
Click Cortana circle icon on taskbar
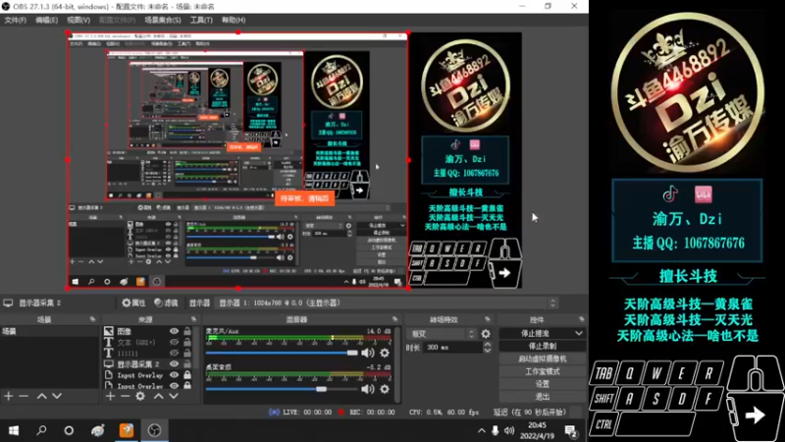tap(69, 430)
